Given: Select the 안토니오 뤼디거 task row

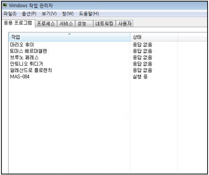Looking at the screenshot, I should (27, 64).
